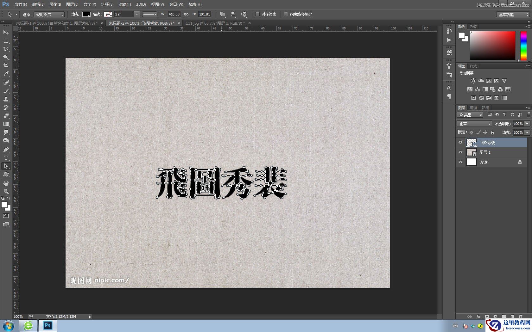Select the Zoom tool
The image size is (532, 332).
[6, 191]
